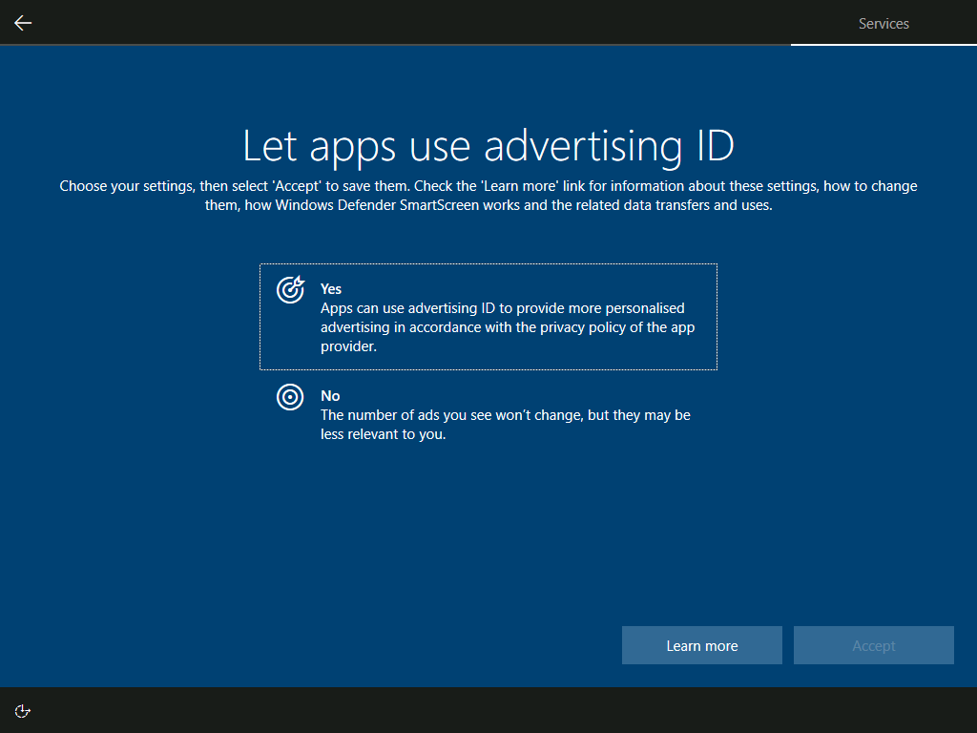This screenshot has width=977, height=733.
Task: Click the bullseye icon beside No
Action: click(290, 397)
